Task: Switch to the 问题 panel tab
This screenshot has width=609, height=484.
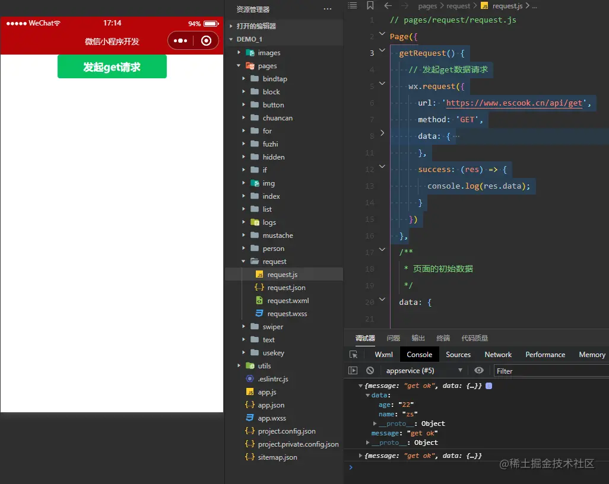Action: 393,338
